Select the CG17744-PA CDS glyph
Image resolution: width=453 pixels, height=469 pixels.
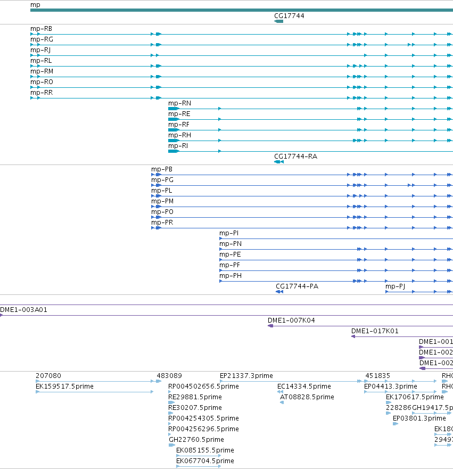point(279,292)
